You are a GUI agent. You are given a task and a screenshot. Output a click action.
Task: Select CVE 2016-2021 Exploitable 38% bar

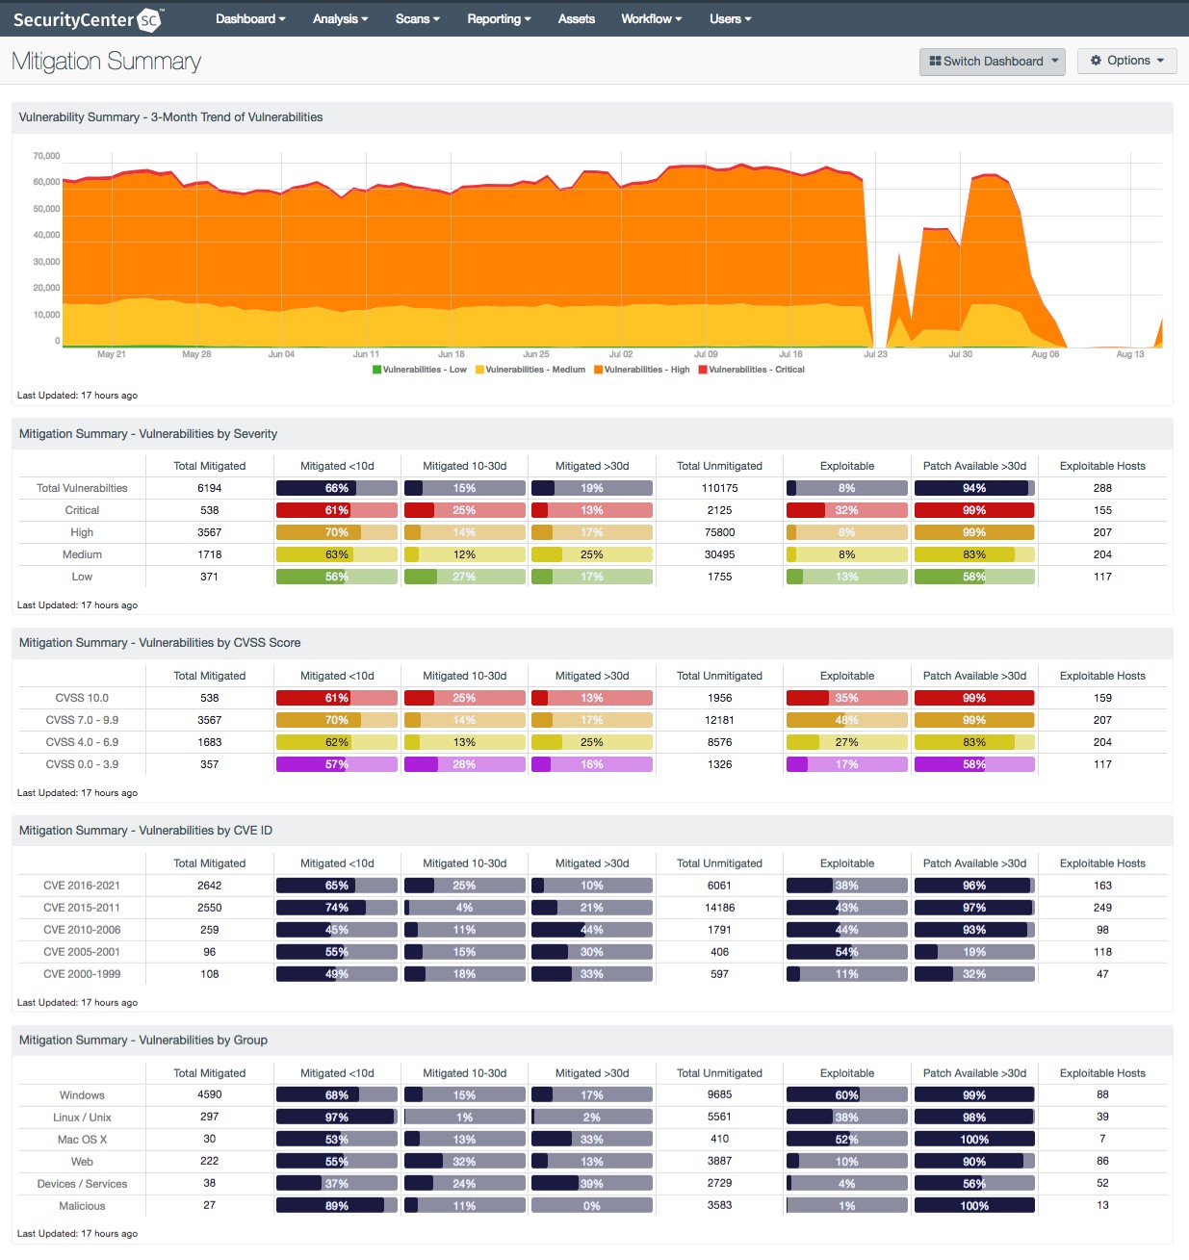click(x=847, y=886)
